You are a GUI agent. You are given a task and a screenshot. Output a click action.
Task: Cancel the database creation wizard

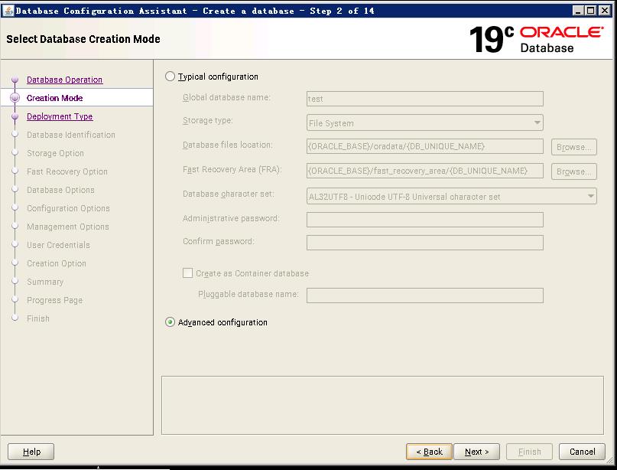pos(582,452)
